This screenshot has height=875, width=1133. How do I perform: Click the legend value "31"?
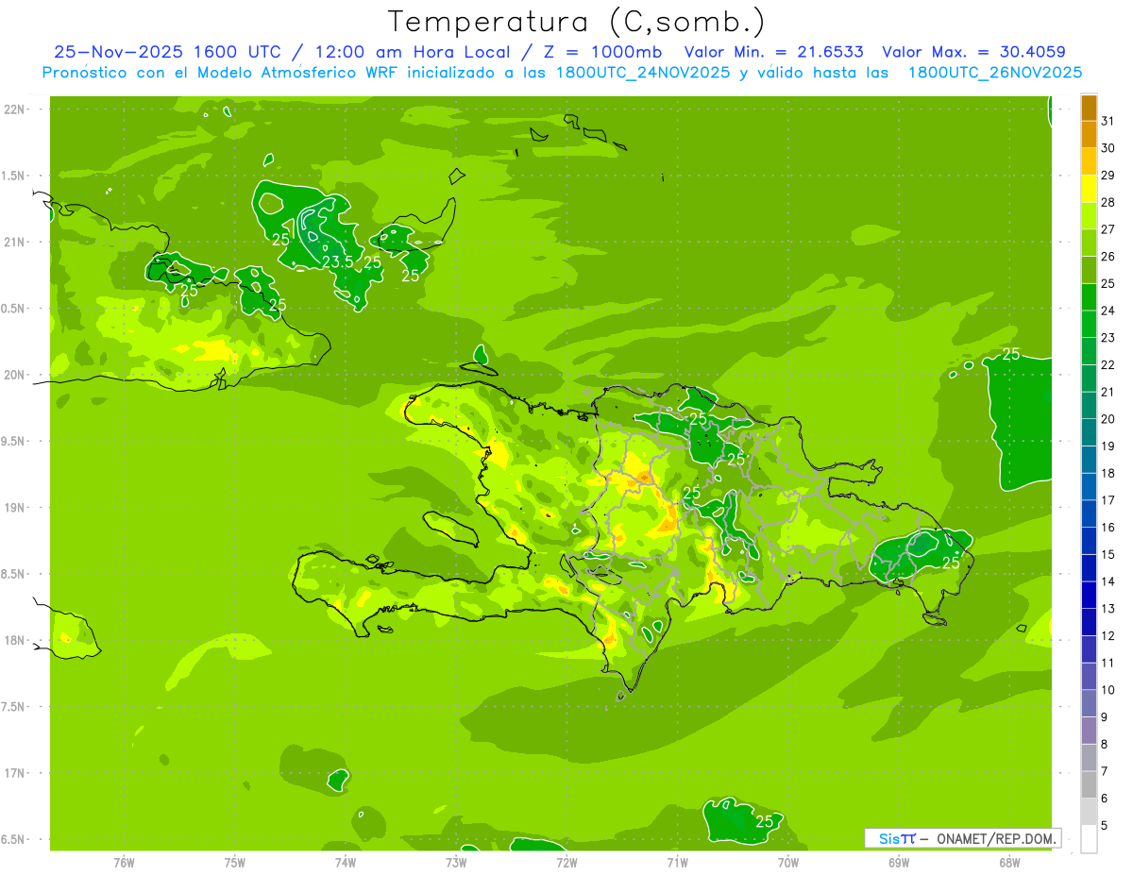(1108, 121)
